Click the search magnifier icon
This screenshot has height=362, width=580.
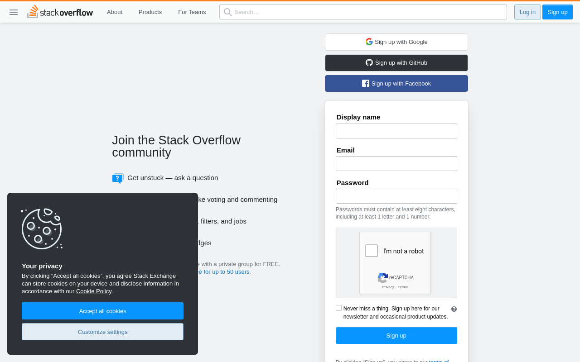pyautogui.click(x=227, y=12)
